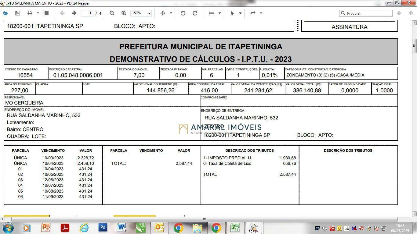Screen dimensions: 417x234
Task: Click inscrição cadastral 01.05.048.0086.001
Action: coord(78,75)
